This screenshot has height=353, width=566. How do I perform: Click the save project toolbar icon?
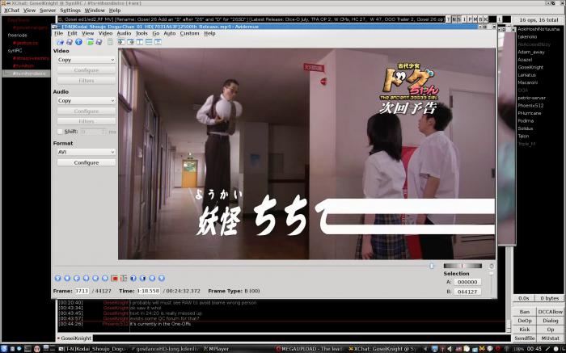coord(99,42)
